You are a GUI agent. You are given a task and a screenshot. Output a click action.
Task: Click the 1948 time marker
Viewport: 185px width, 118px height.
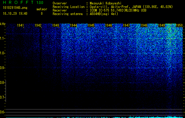[x=144, y=25]
